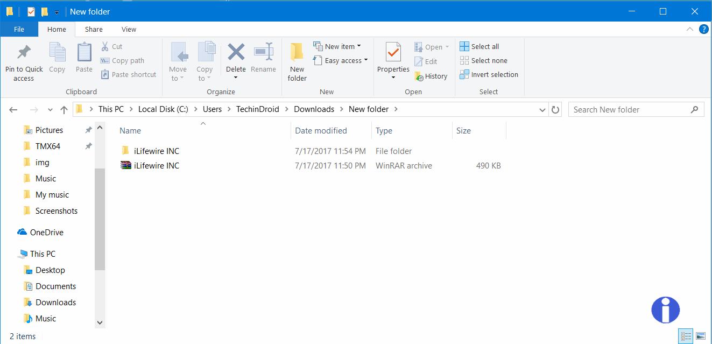Click Pin to Quick access icon

coord(24,52)
